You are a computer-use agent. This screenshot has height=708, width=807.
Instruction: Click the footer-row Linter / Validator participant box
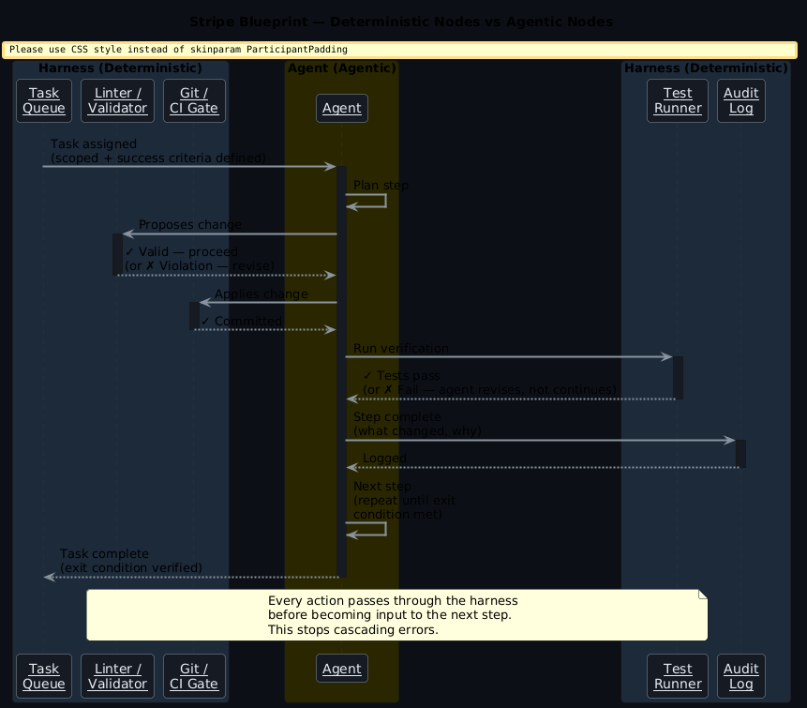click(x=117, y=676)
